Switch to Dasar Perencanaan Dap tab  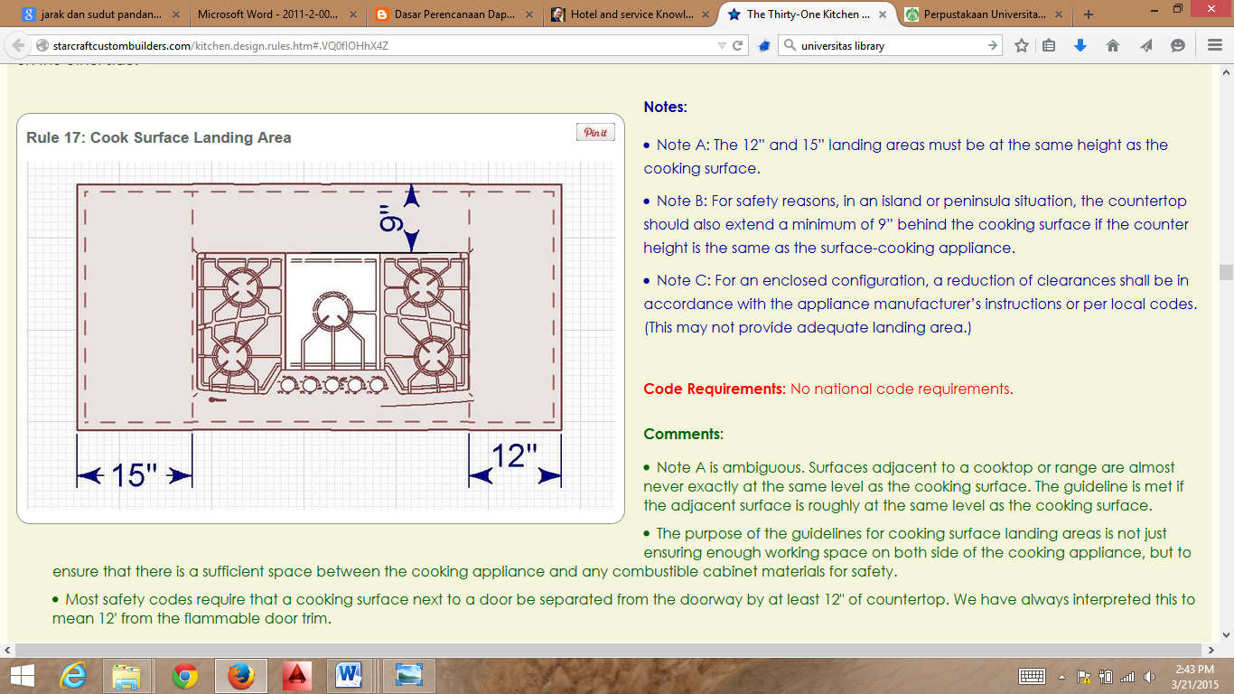click(452, 14)
